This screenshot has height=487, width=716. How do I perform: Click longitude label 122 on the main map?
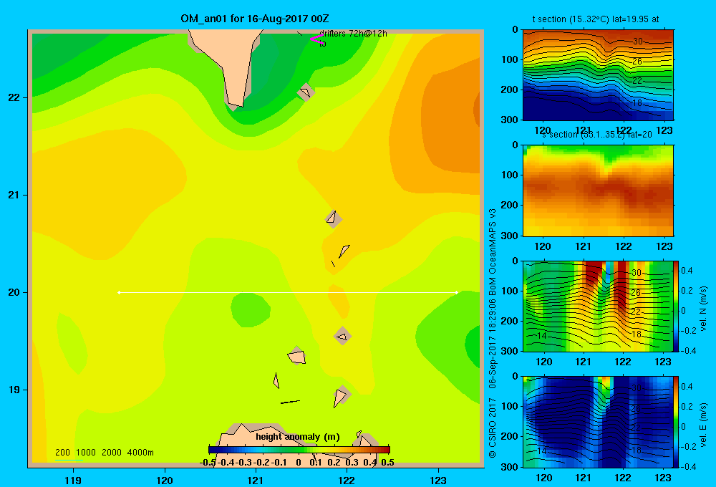(347, 480)
